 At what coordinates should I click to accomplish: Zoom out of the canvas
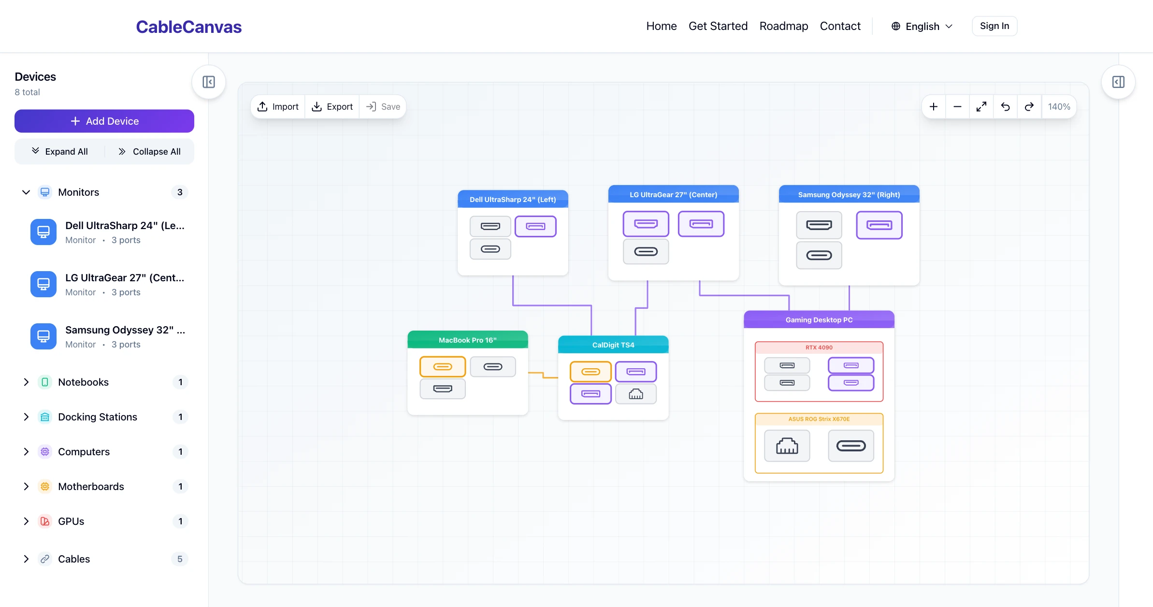(x=957, y=107)
